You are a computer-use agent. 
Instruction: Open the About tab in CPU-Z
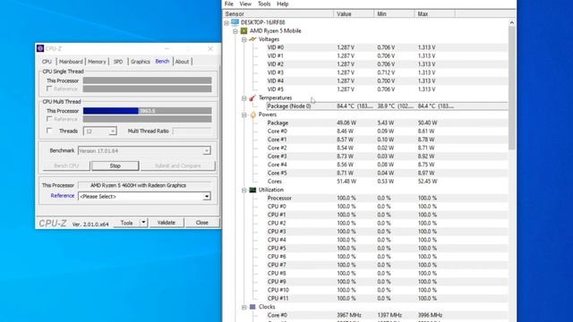tap(182, 62)
